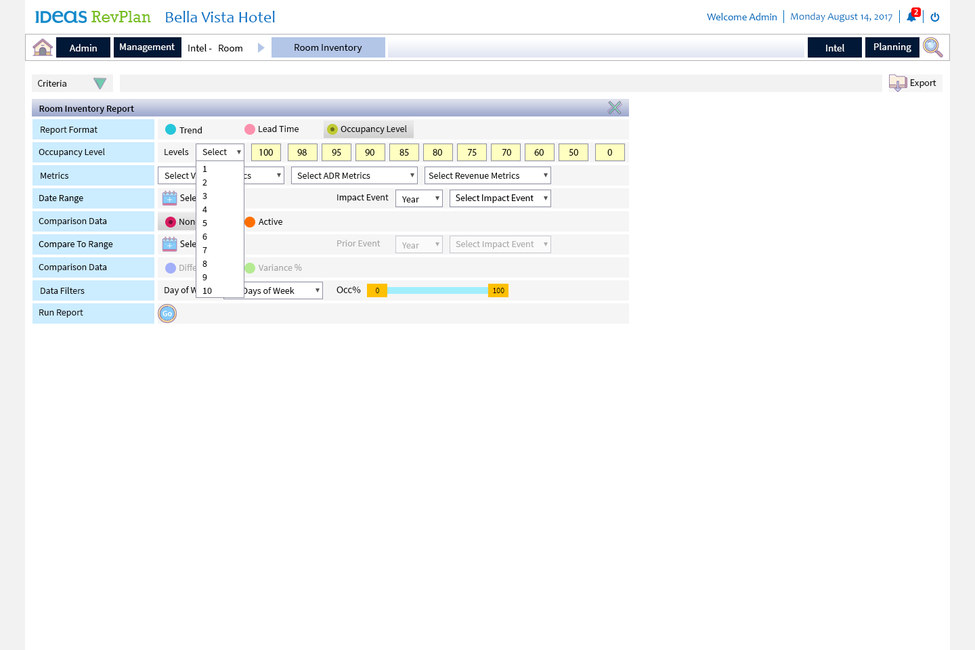Click the Admin navigation button
The image size is (975, 650).
[83, 47]
